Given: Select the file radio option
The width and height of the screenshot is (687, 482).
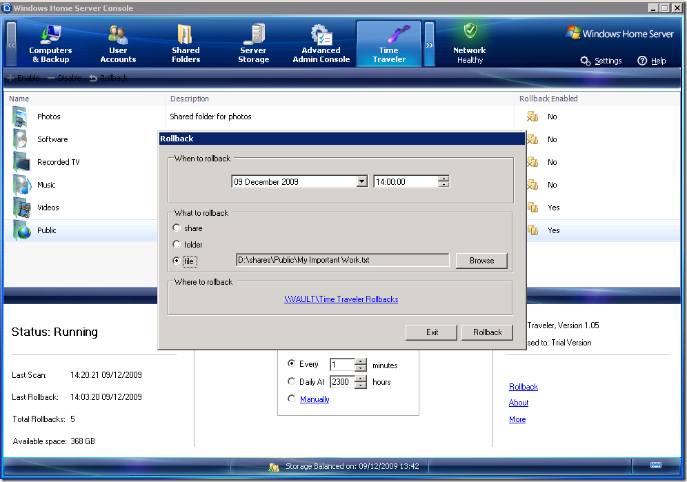Looking at the screenshot, I should pyautogui.click(x=177, y=261).
